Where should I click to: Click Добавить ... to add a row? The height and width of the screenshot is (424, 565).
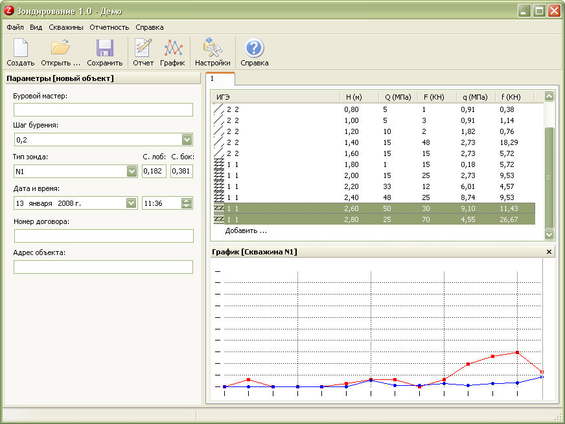click(246, 230)
